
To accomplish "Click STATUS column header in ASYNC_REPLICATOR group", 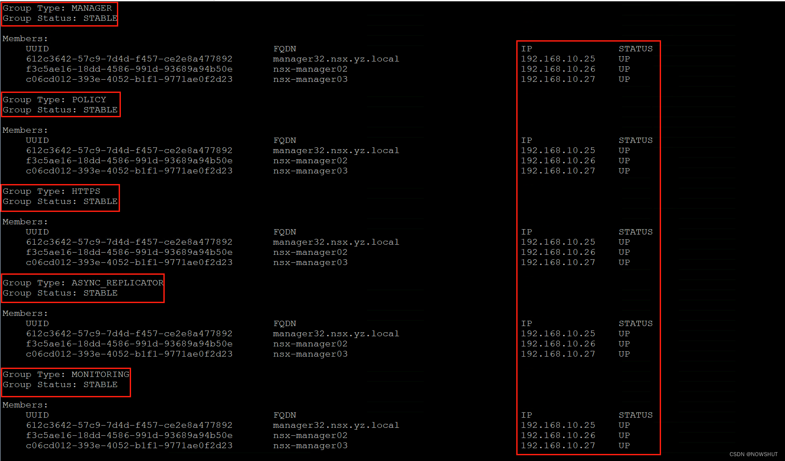I will coord(636,323).
